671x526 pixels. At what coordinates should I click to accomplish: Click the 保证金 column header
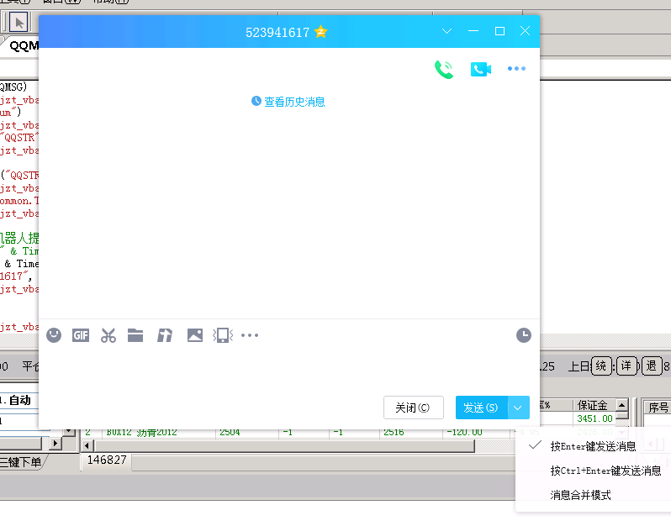(x=593, y=405)
